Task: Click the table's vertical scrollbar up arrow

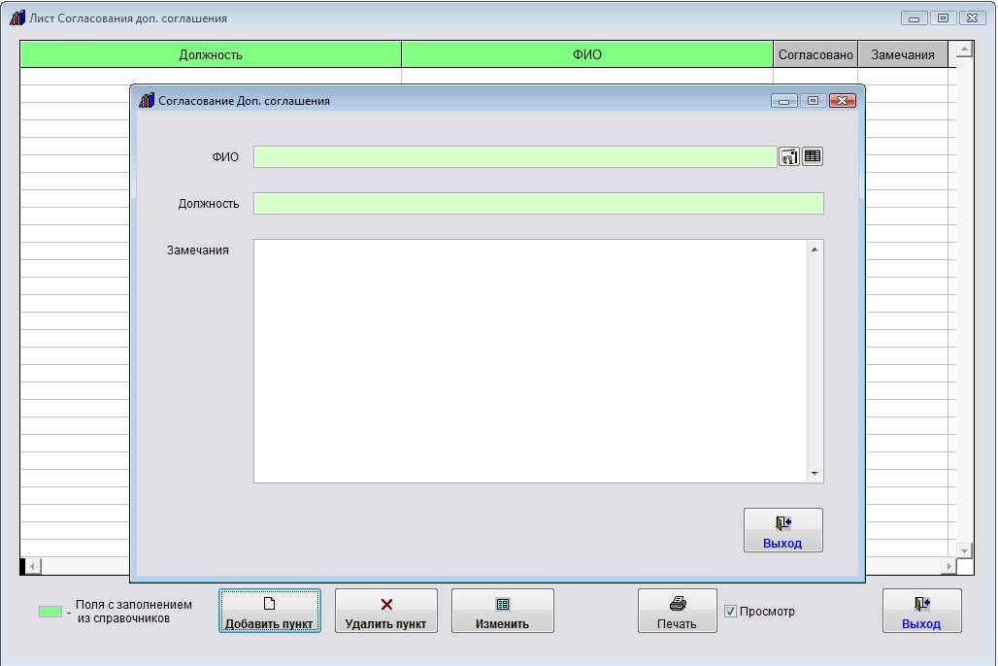Action: pyautogui.click(x=964, y=49)
